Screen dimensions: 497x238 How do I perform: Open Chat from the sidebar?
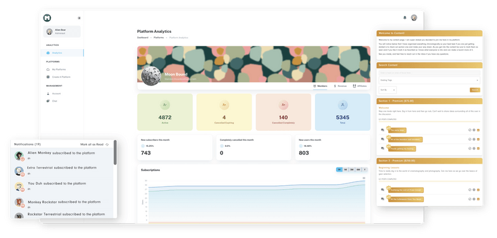(x=48, y=101)
